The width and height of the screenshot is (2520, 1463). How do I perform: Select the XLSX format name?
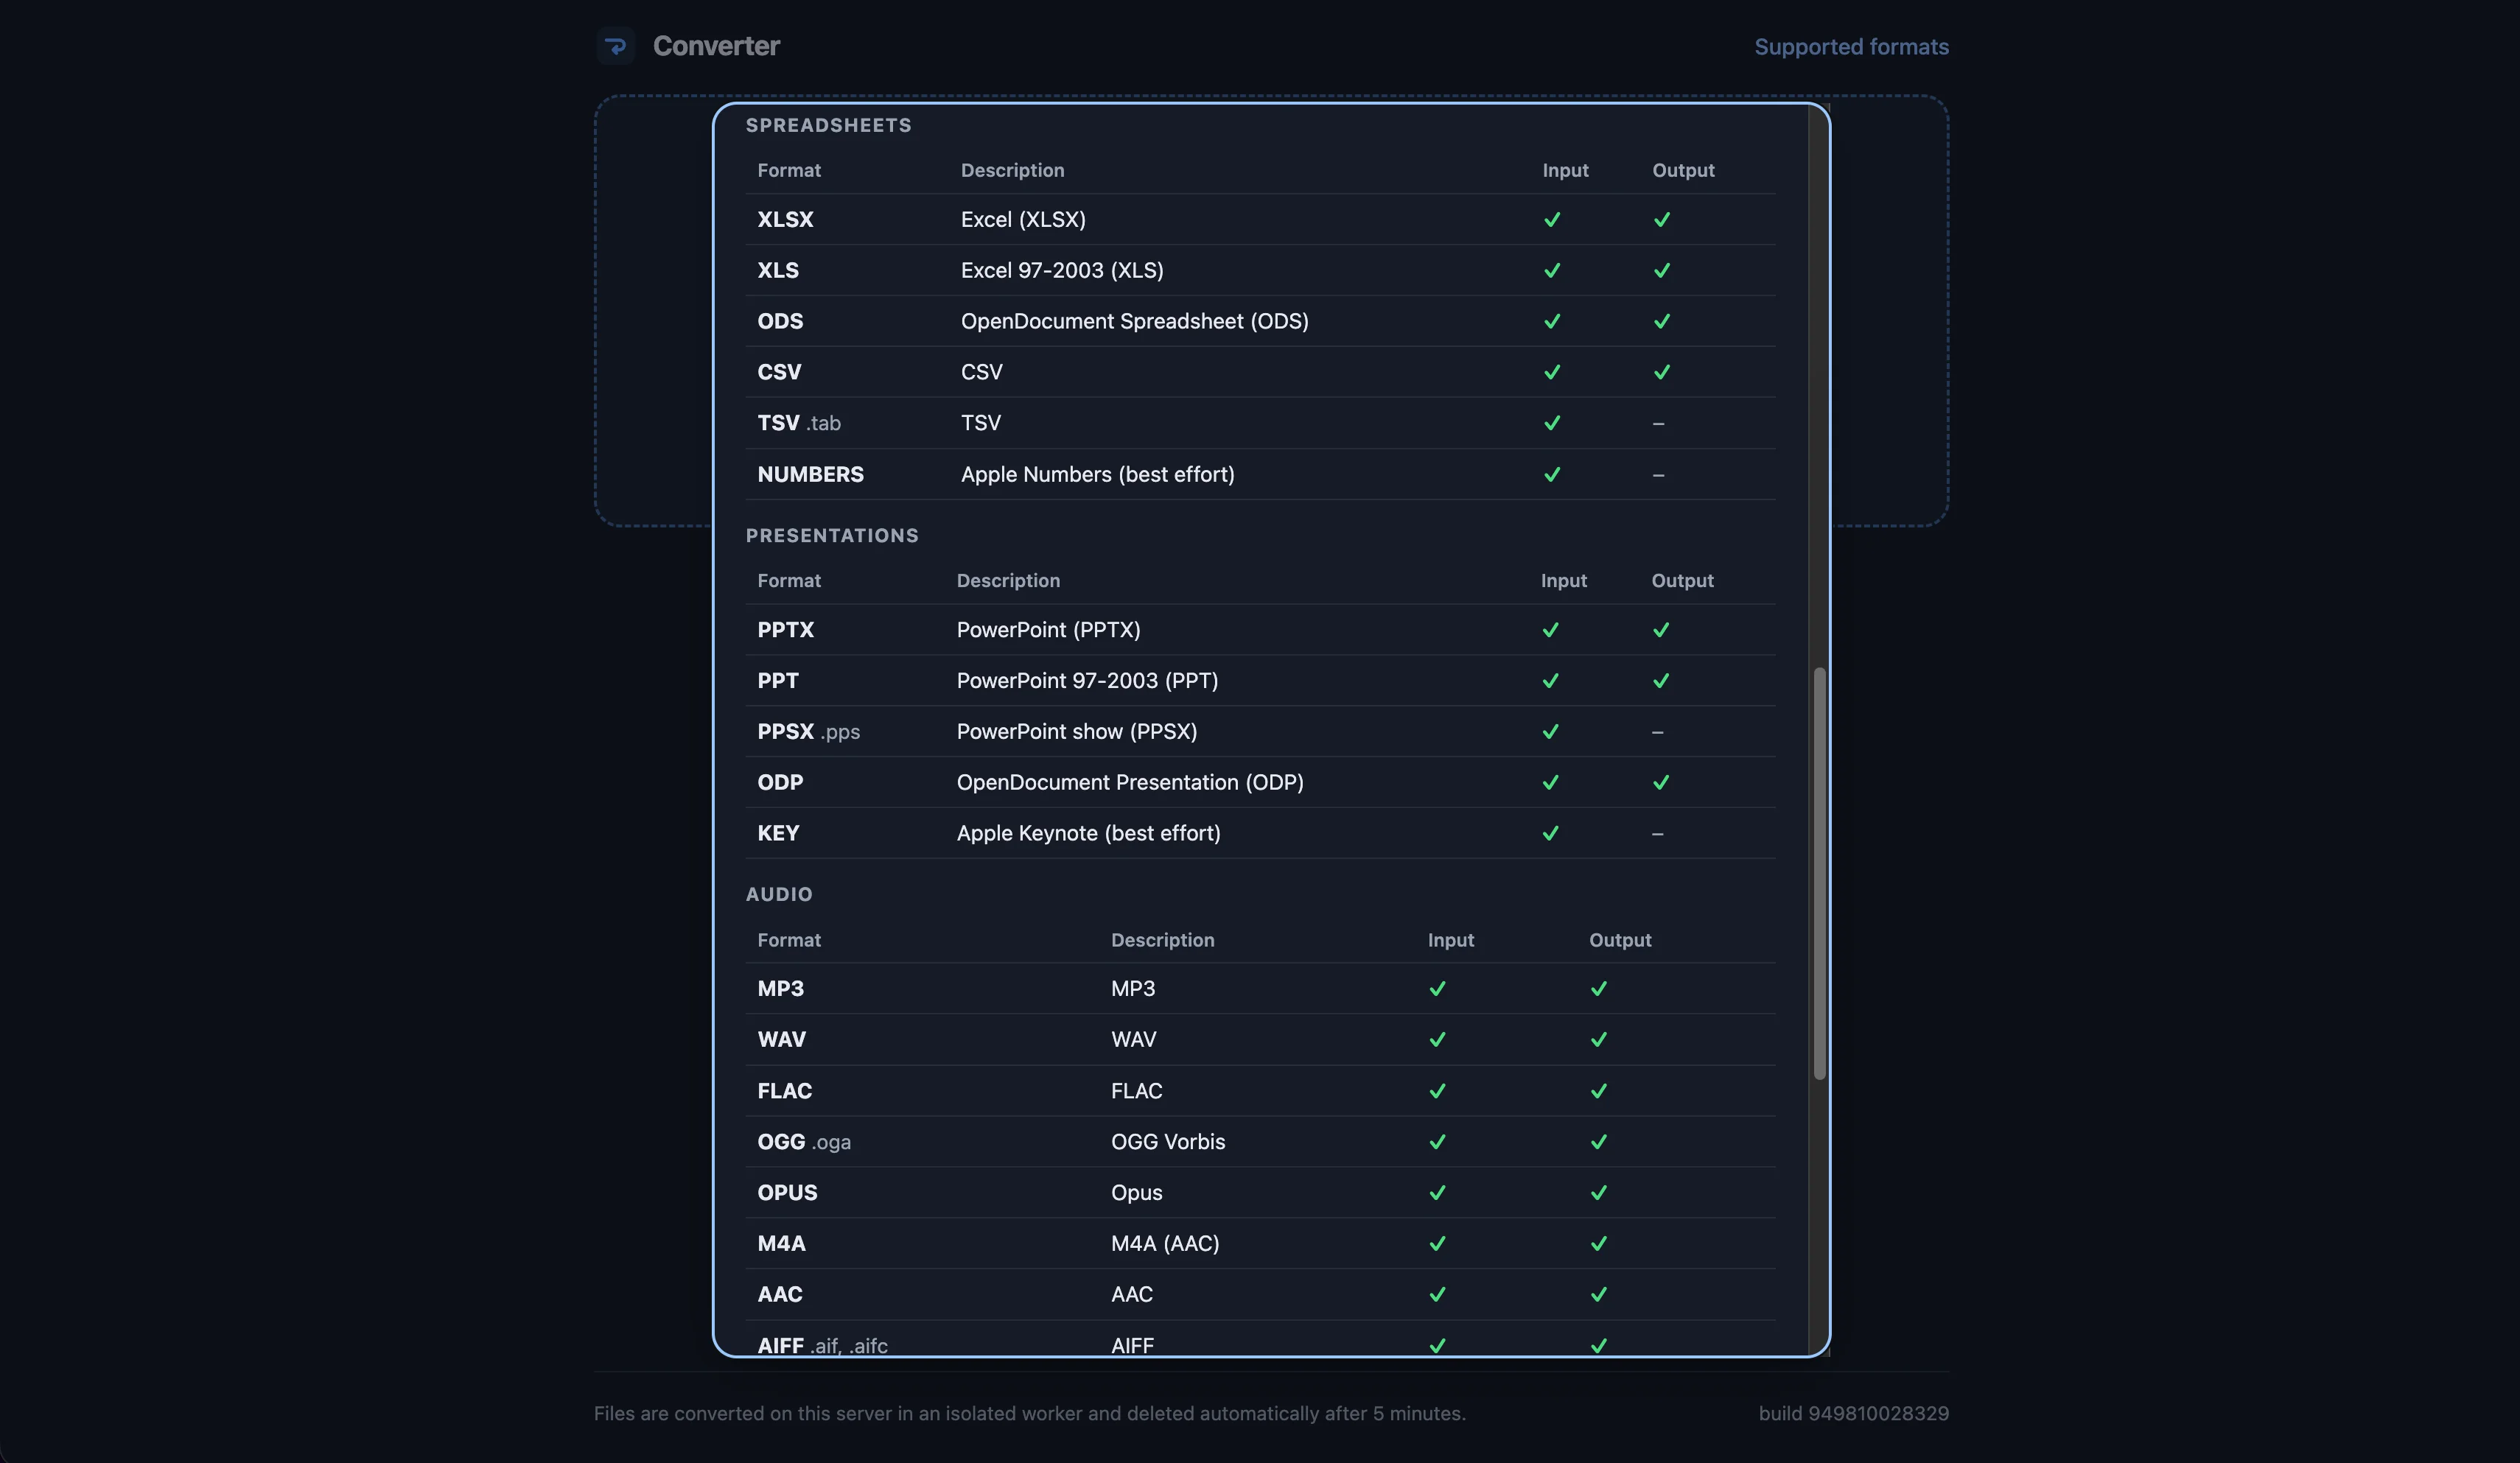click(785, 219)
